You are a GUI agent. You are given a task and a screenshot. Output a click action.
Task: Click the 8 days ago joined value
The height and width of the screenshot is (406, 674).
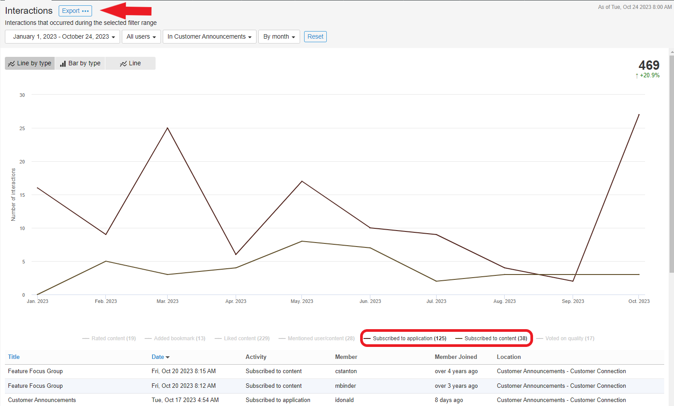coord(449,400)
